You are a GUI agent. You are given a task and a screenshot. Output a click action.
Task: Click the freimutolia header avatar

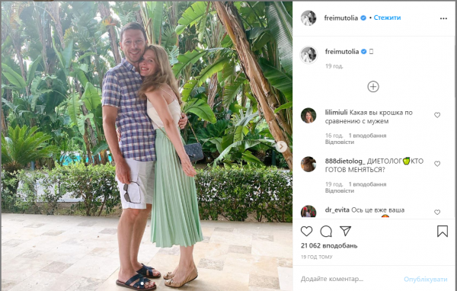(x=308, y=18)
